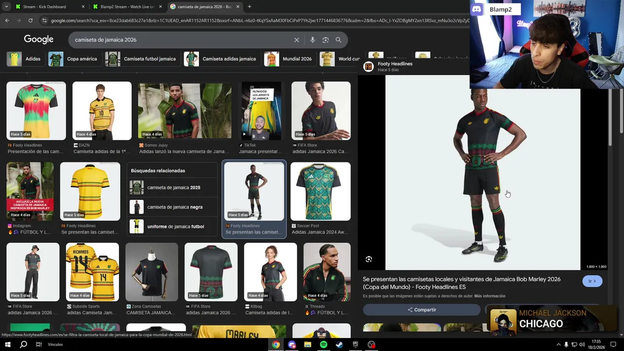Image resolution: width=624 pixels, height=351 pixels.
Task: Share image with Compartir button
Action: click(x=422, y=310)
